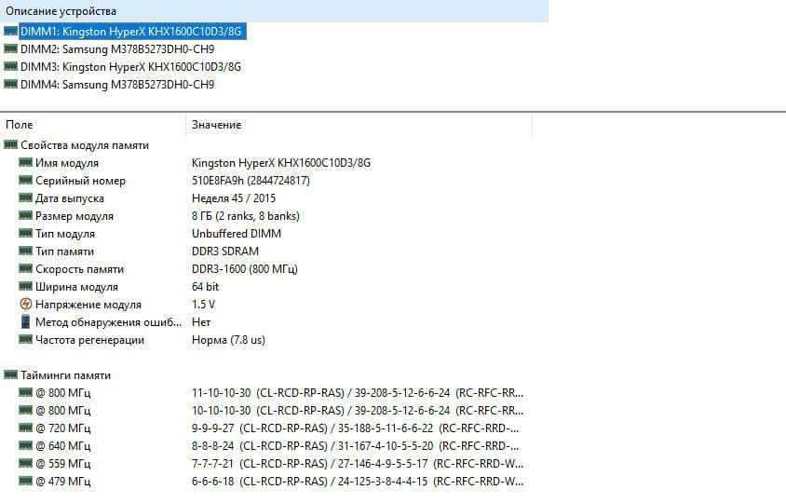Select serial number value '510E8FA9h (2844724817)'

(x=251, y=181)
